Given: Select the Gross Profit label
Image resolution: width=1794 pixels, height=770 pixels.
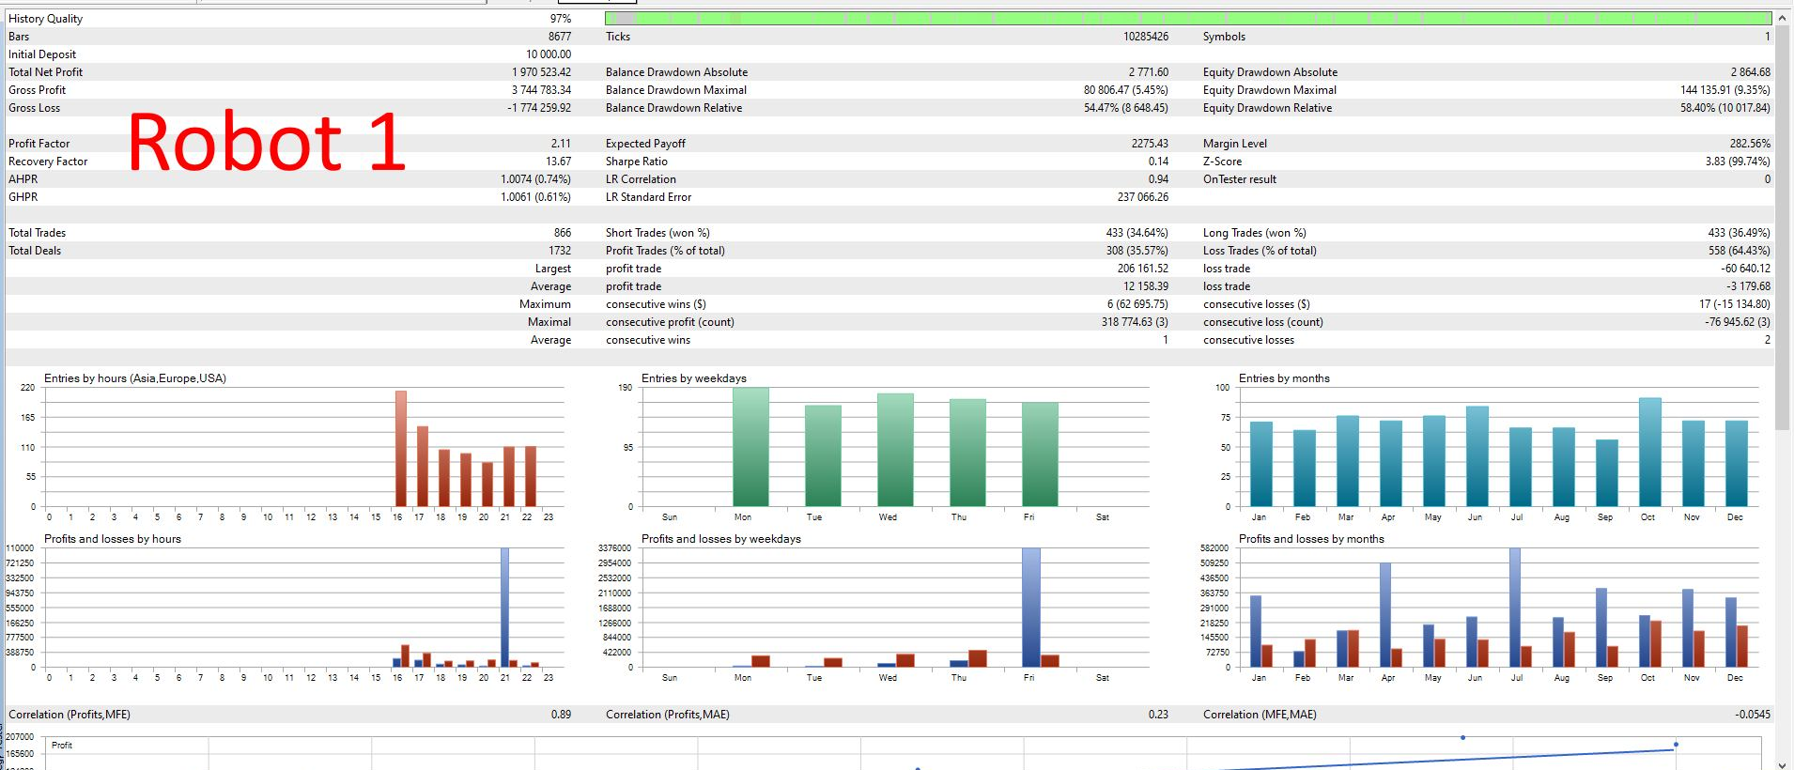Looking at the screenshot, I should click(38, 90).
